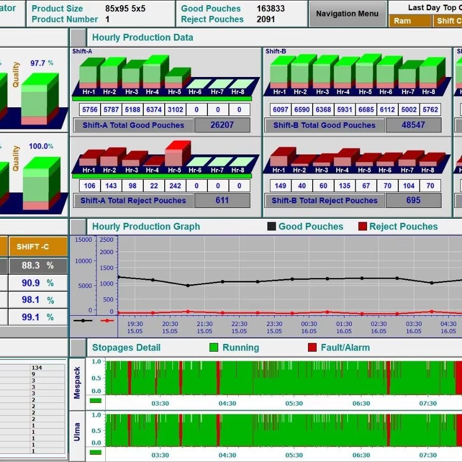The image size is (462, 462).
Task: Open the Navigation Menu
Action: pyautogui.click(x=347, y=14)
